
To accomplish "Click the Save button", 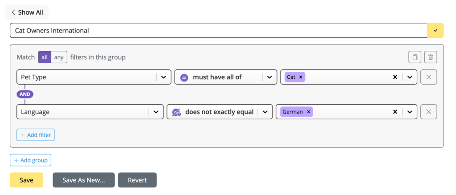I will pos(26,180).
